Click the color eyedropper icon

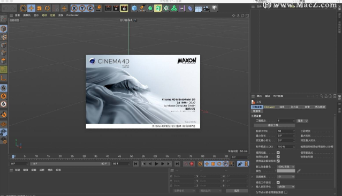coord(299,171)
